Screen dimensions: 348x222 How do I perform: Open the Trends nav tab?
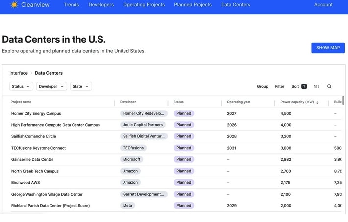71,5
